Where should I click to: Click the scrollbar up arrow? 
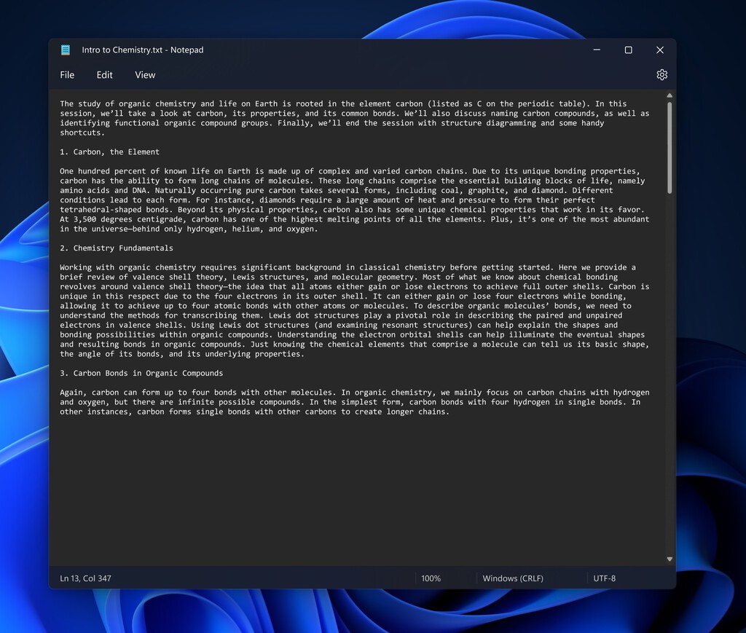[669, 95]
